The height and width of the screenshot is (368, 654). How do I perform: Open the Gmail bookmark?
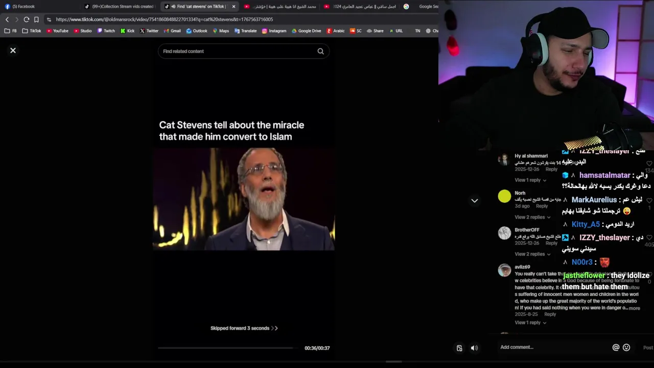(172, 31)
